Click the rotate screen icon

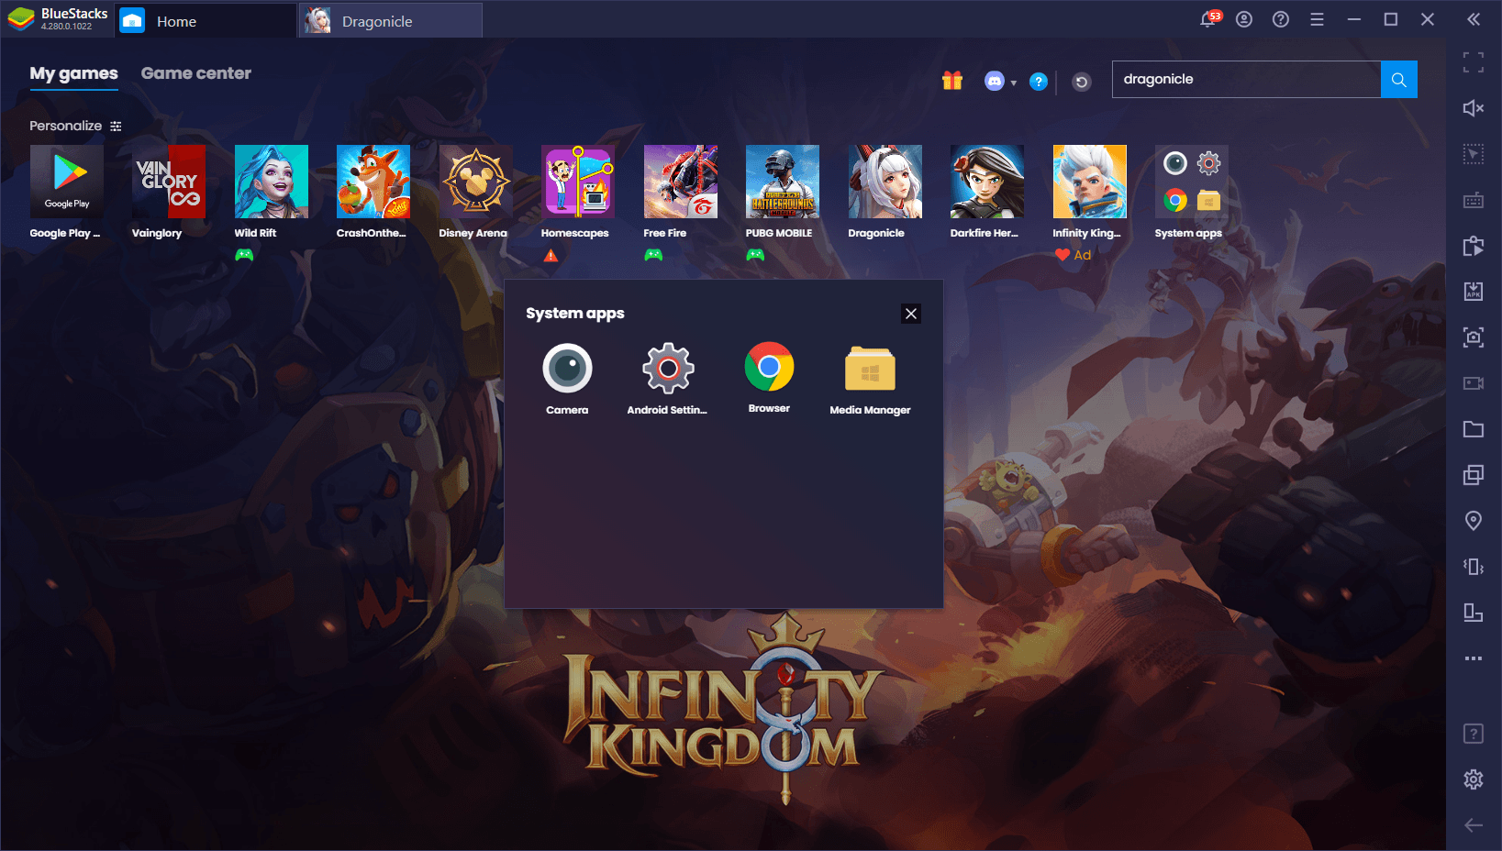click(x=1474, y=613)
